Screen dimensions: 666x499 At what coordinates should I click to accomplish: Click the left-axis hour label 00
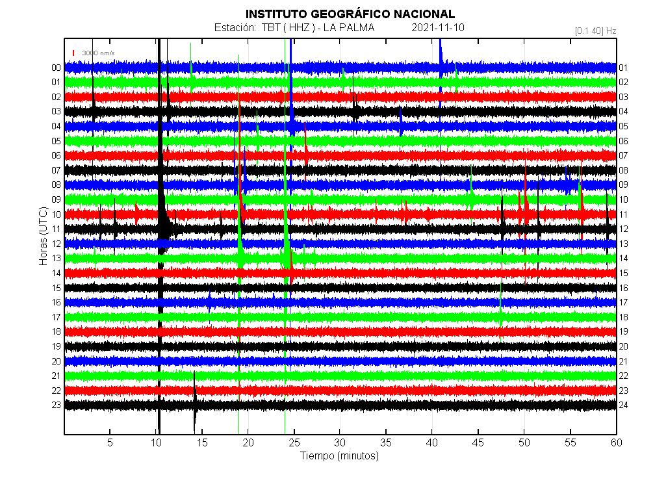pyautogui.click(x=56, y=68)
